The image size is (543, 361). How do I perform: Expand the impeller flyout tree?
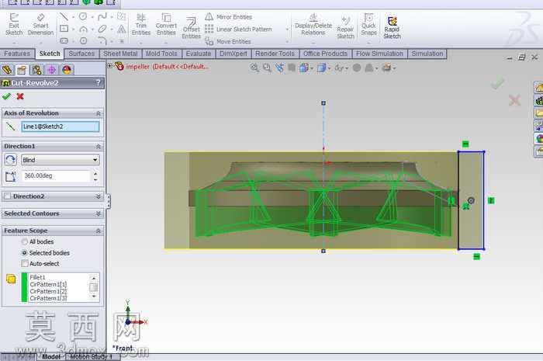tap(110, 65)
